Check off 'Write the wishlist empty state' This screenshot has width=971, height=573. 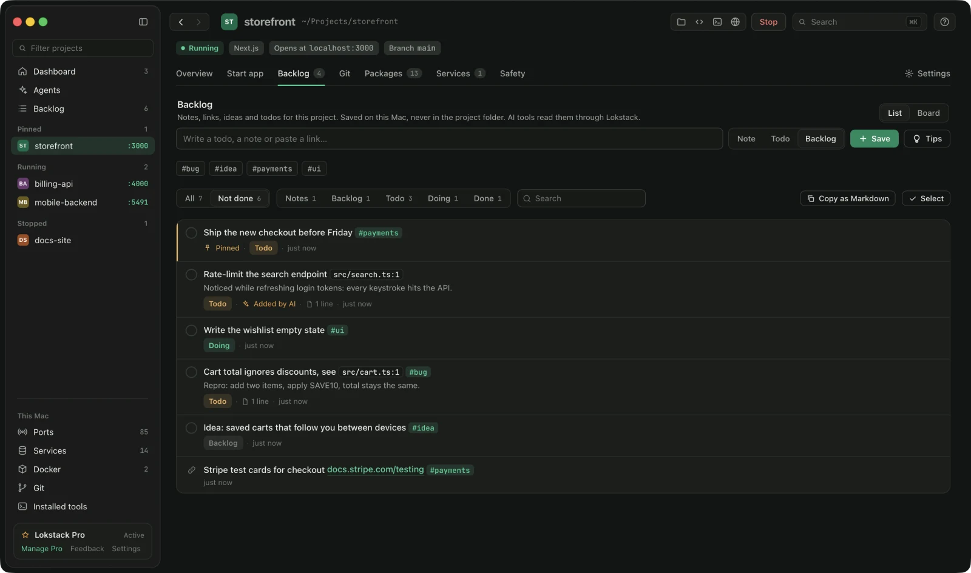point(191,330)
